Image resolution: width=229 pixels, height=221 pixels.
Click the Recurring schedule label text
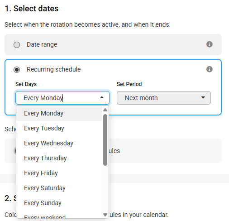(x=54, y=69)
